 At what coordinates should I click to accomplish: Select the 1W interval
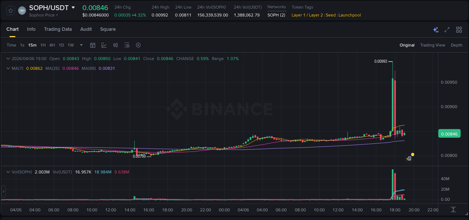coord(71,45)
